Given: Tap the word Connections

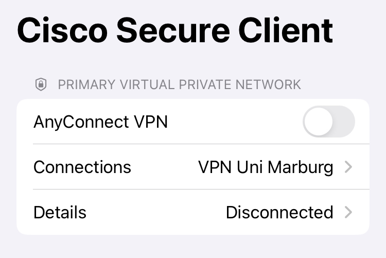Looking at the screenshot, I should 82,167.
